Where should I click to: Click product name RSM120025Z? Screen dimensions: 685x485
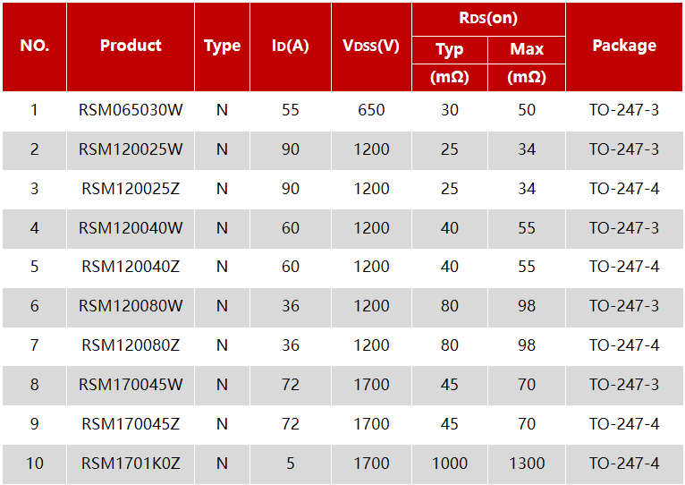131,189
